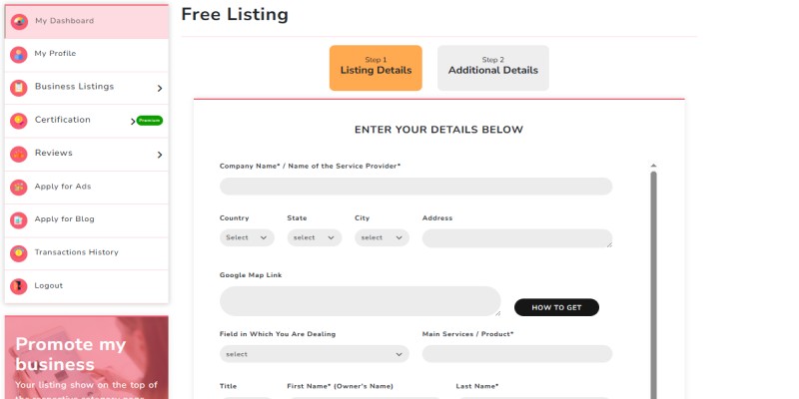Image resolution: width=799 pixels, height=399 pixels.
Task: Click the Apply for Blog icon
Action: point(18,219)
